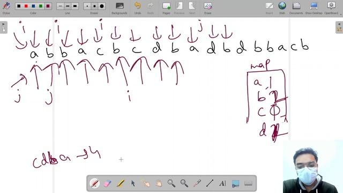Select the medium line width

pyautogui.click(x=68, y=6)
